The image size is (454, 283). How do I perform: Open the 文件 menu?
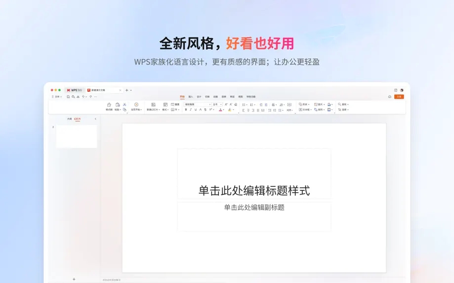57,97
